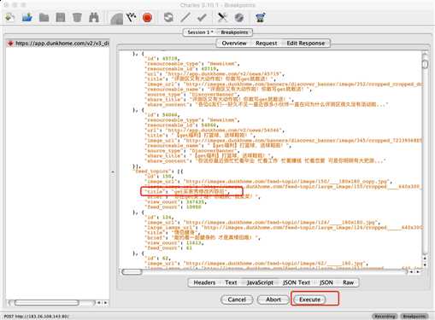The image size is (435, 320).
Task: Select the app.dunkhome.com breakpoint entry
Action: [x=58, y=44]
